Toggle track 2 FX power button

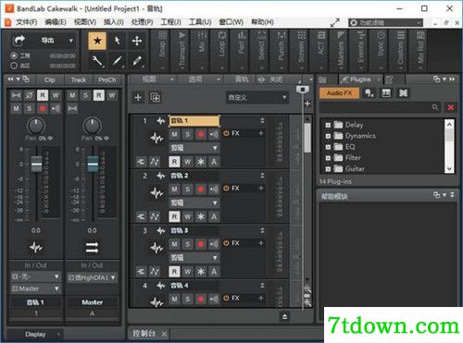click(226, 189)
